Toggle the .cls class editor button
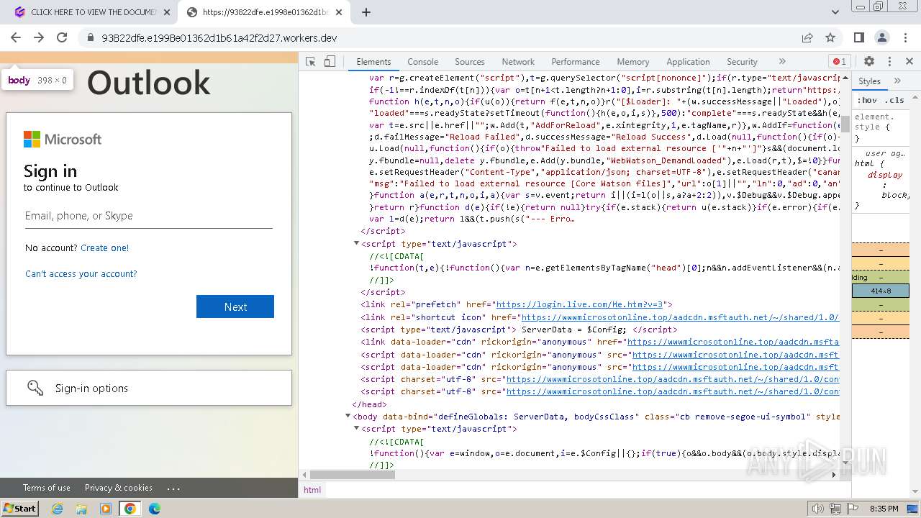Image resolution: width=921 pixels, height=518 pixels. (894, 100)
